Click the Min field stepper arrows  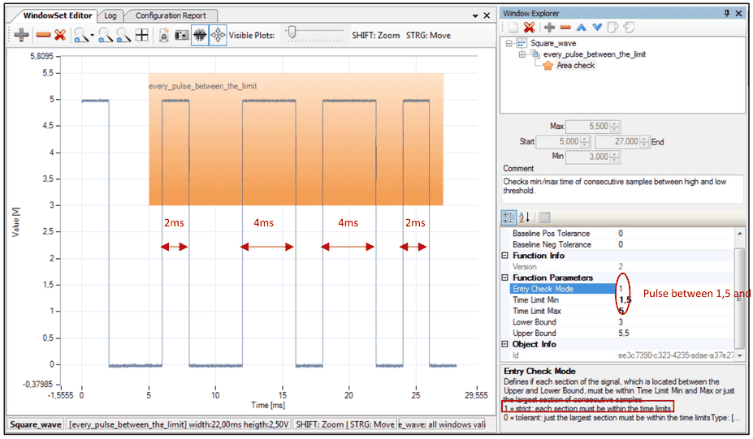(615, 157)
